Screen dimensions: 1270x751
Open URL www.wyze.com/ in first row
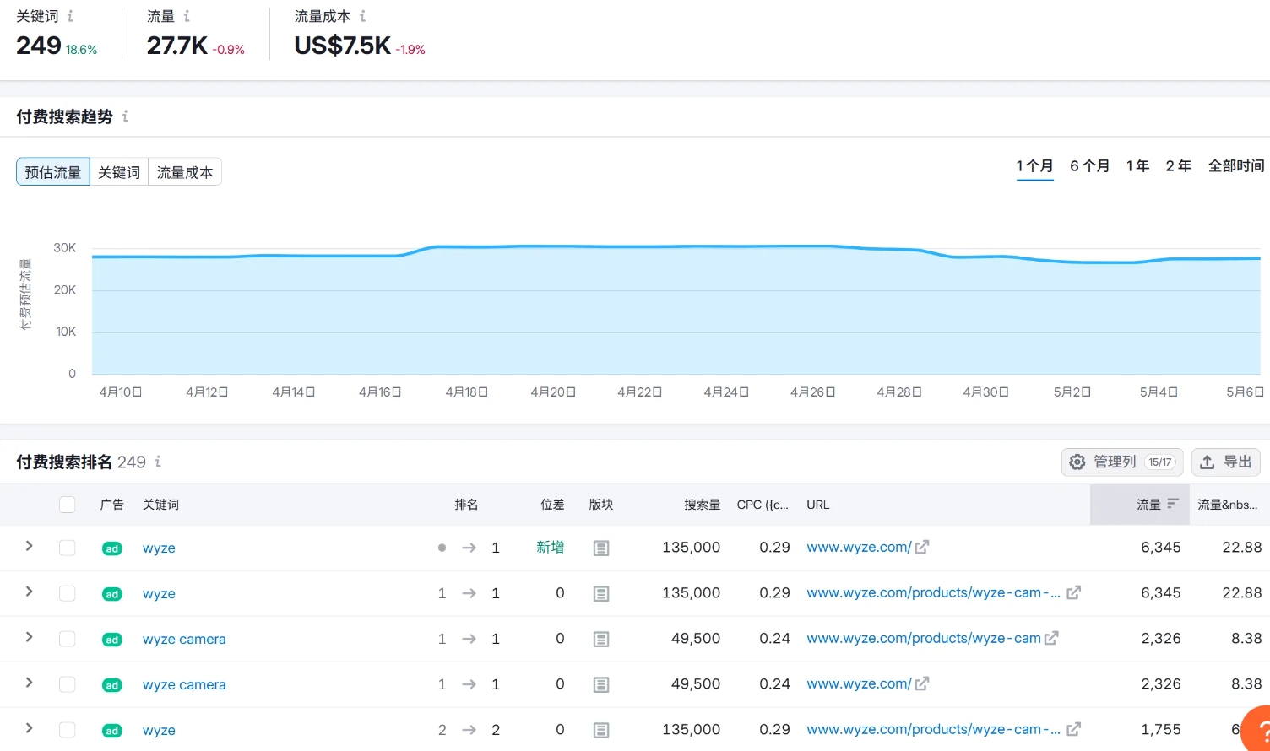point(859,547)
